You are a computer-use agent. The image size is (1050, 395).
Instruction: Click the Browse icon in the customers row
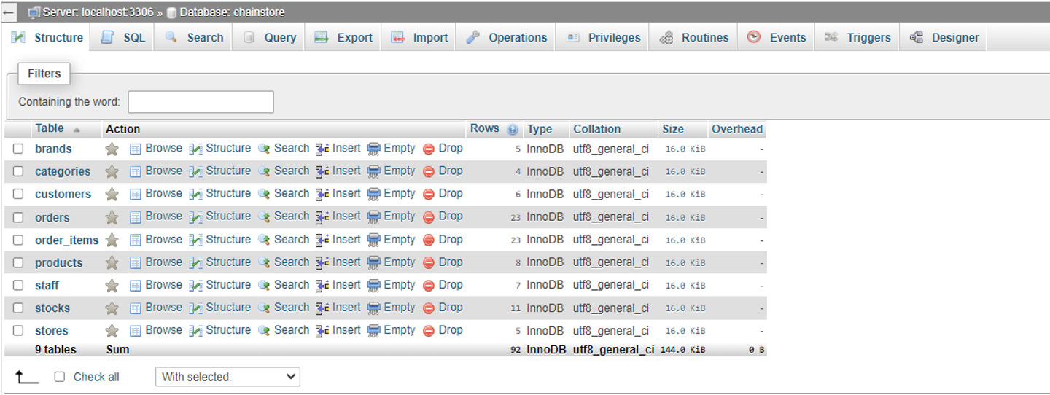136,195
